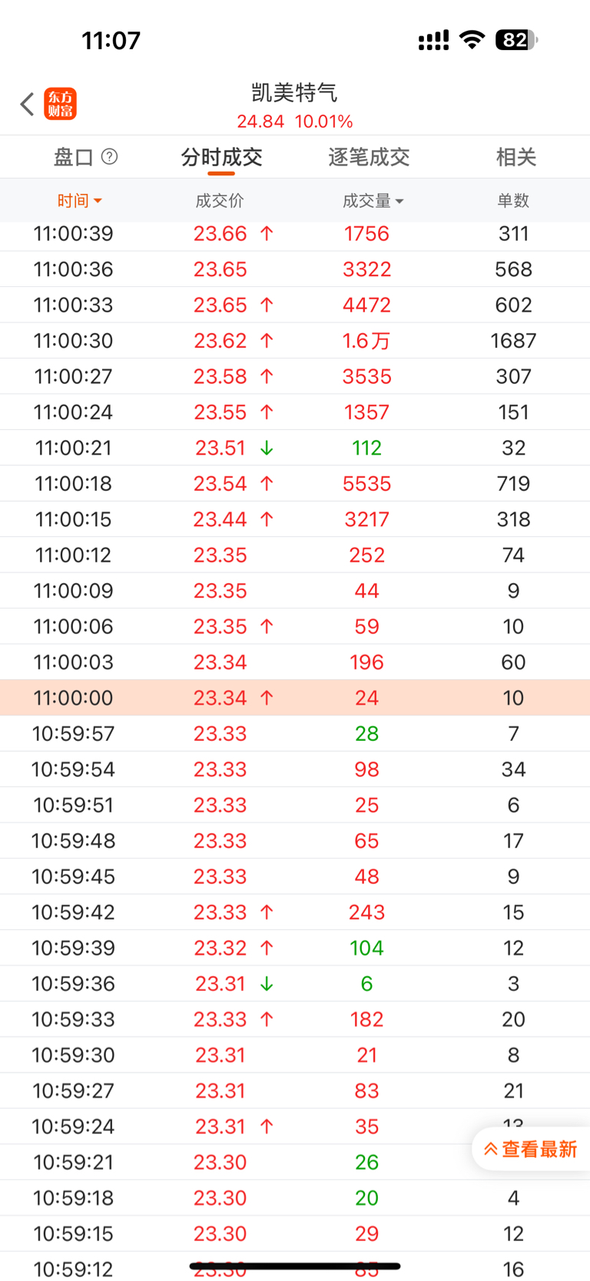590x1281 pixels.
Task: Tap the back arrow icon
Action: [x=28, y=104]
